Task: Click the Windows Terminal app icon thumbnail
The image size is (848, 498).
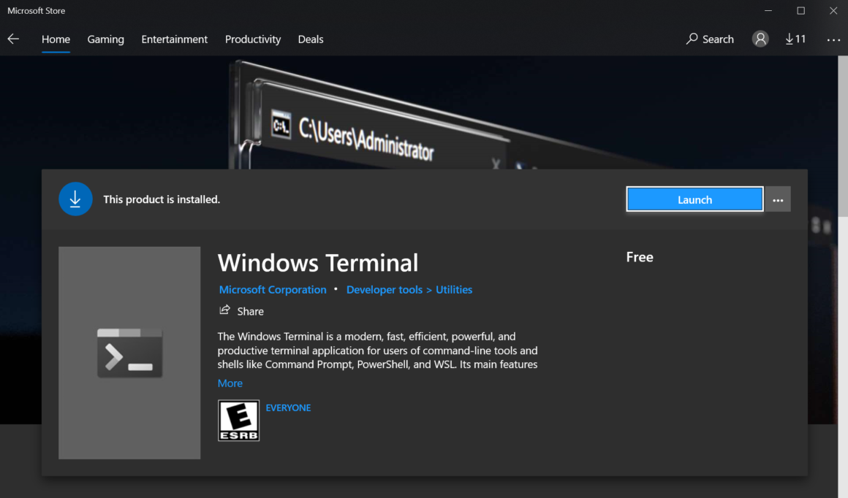Action: pyautogui.click(x=129, y=353)
